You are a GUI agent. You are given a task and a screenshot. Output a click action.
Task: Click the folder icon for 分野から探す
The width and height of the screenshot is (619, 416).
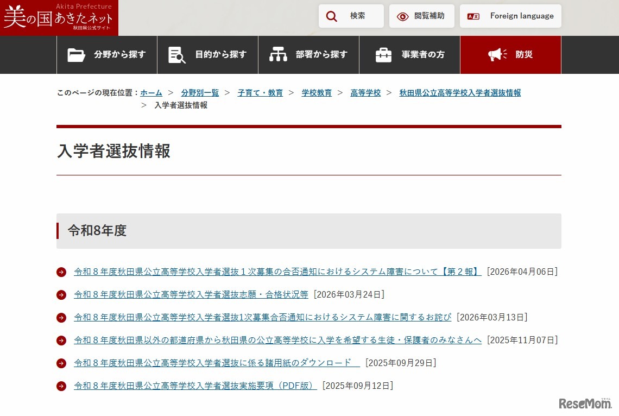coord(77,54)
